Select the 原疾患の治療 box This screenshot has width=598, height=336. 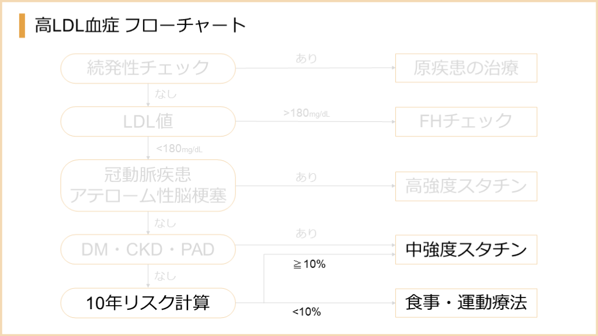[466, 68]
